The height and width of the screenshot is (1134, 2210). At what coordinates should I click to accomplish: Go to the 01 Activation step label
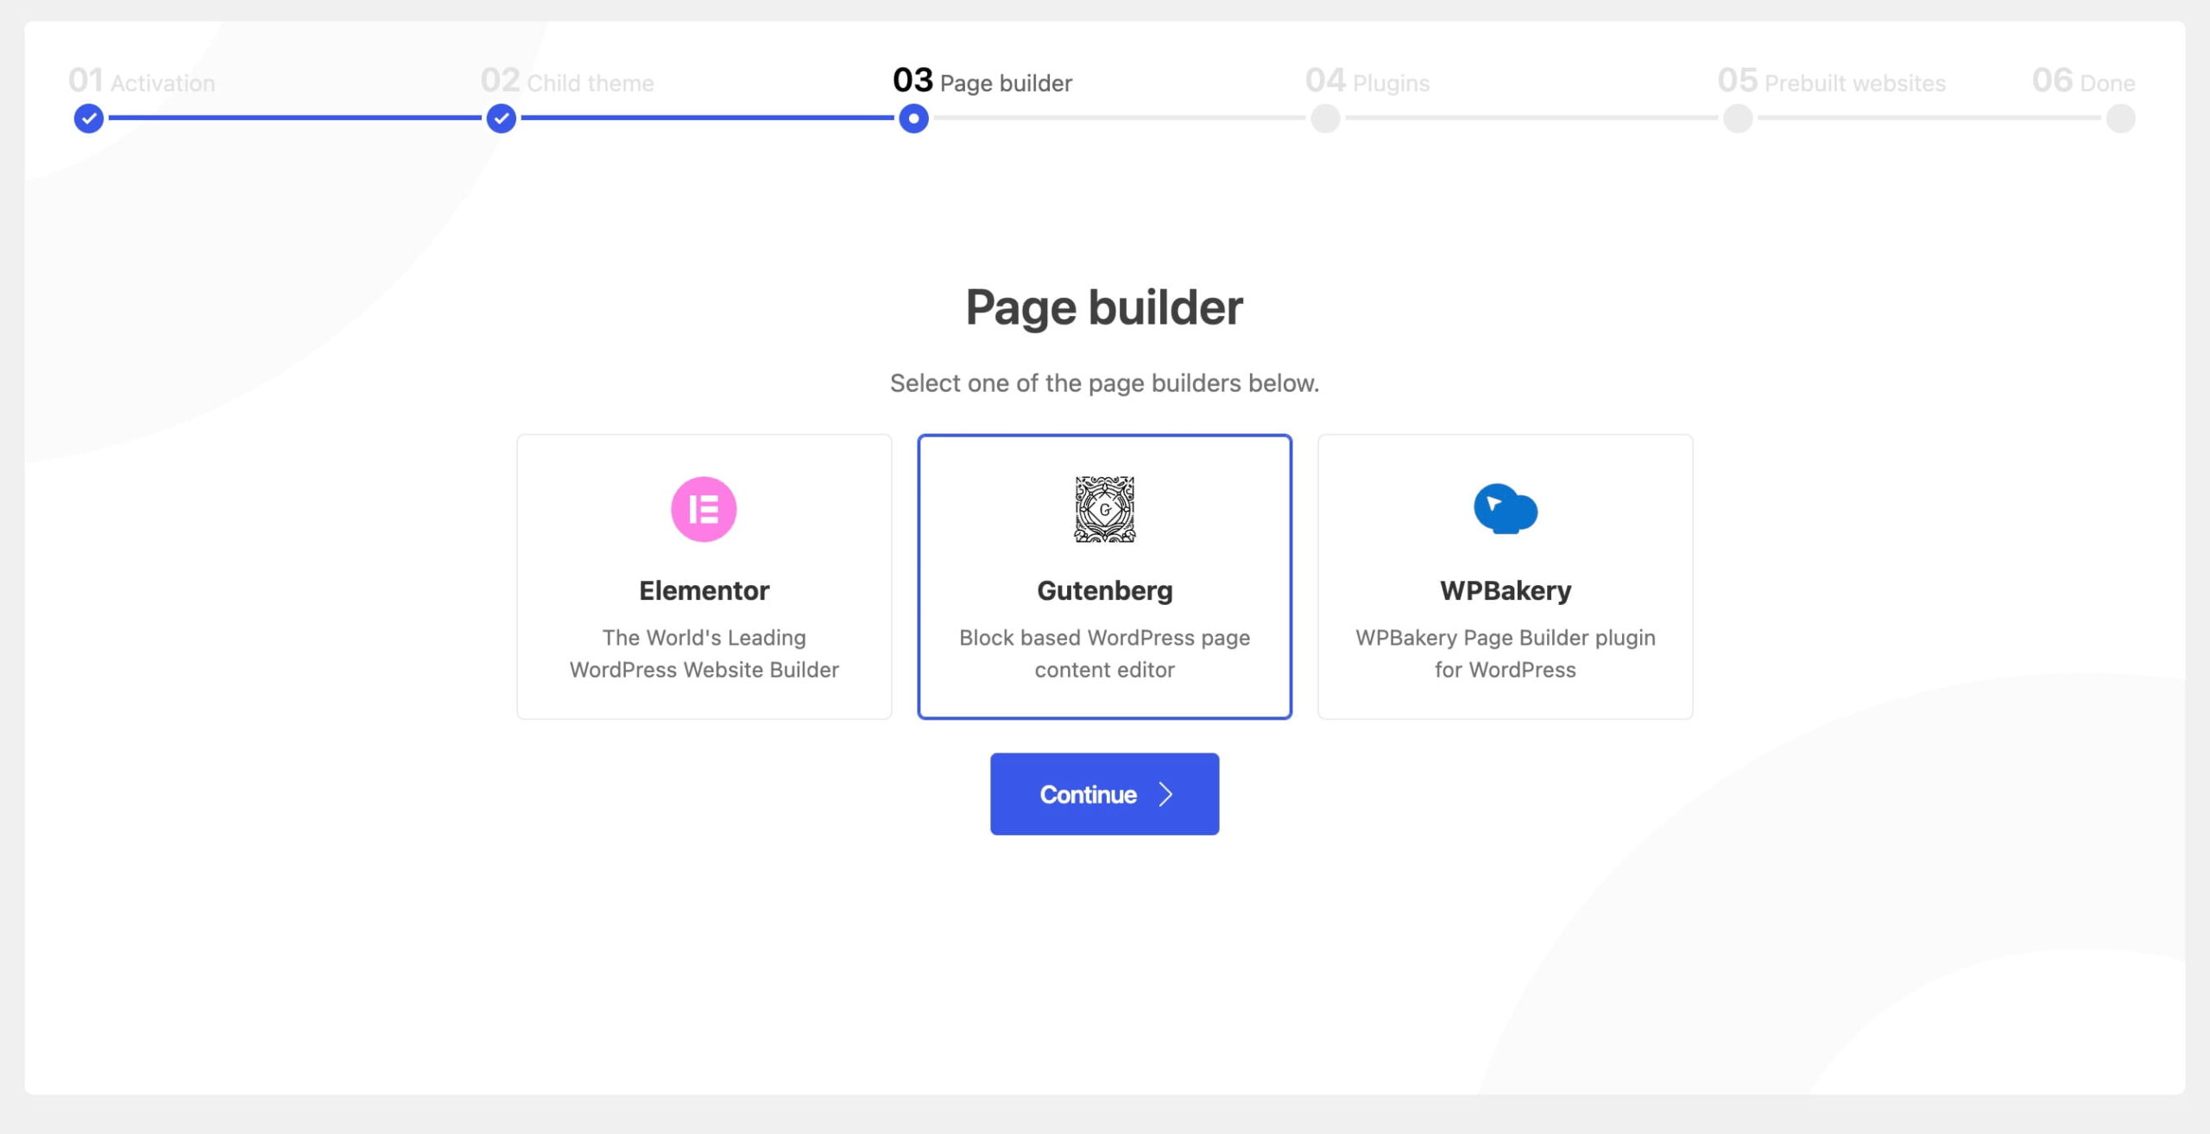coord(142,81)
